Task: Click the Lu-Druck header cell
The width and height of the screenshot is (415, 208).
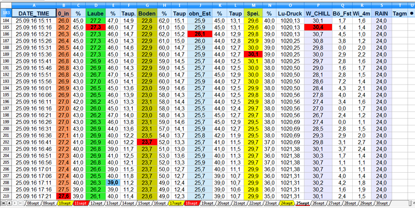Action: 290,13
